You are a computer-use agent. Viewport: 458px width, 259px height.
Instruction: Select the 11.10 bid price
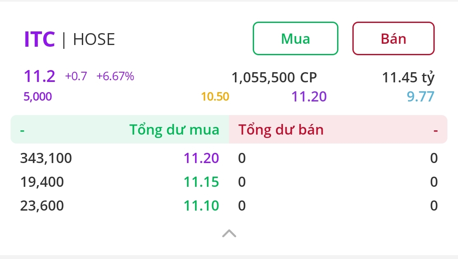point(201,206)
